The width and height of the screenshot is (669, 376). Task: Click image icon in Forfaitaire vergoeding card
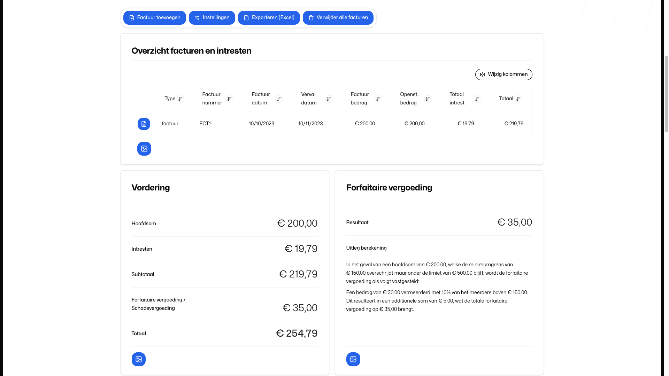coord(353,359)
